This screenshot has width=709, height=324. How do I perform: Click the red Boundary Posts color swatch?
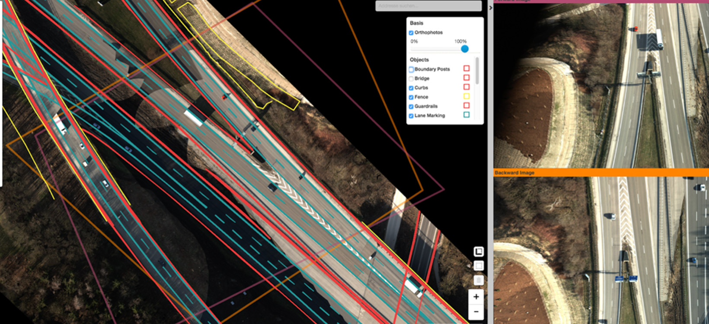(466, 68)
